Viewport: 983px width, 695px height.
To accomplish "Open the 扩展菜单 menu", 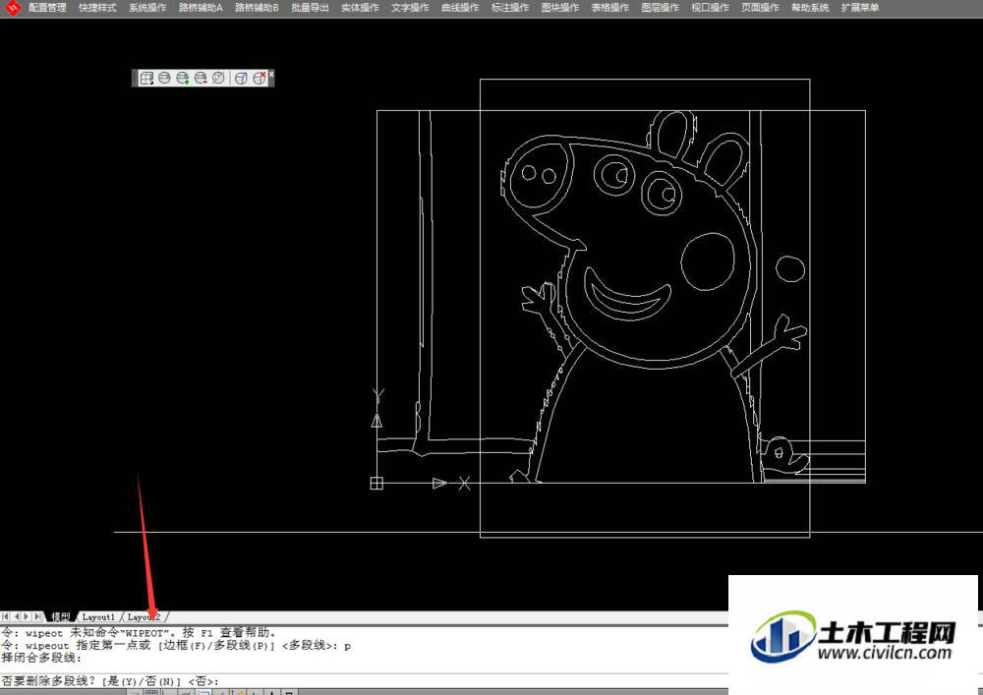I will 860,8.
